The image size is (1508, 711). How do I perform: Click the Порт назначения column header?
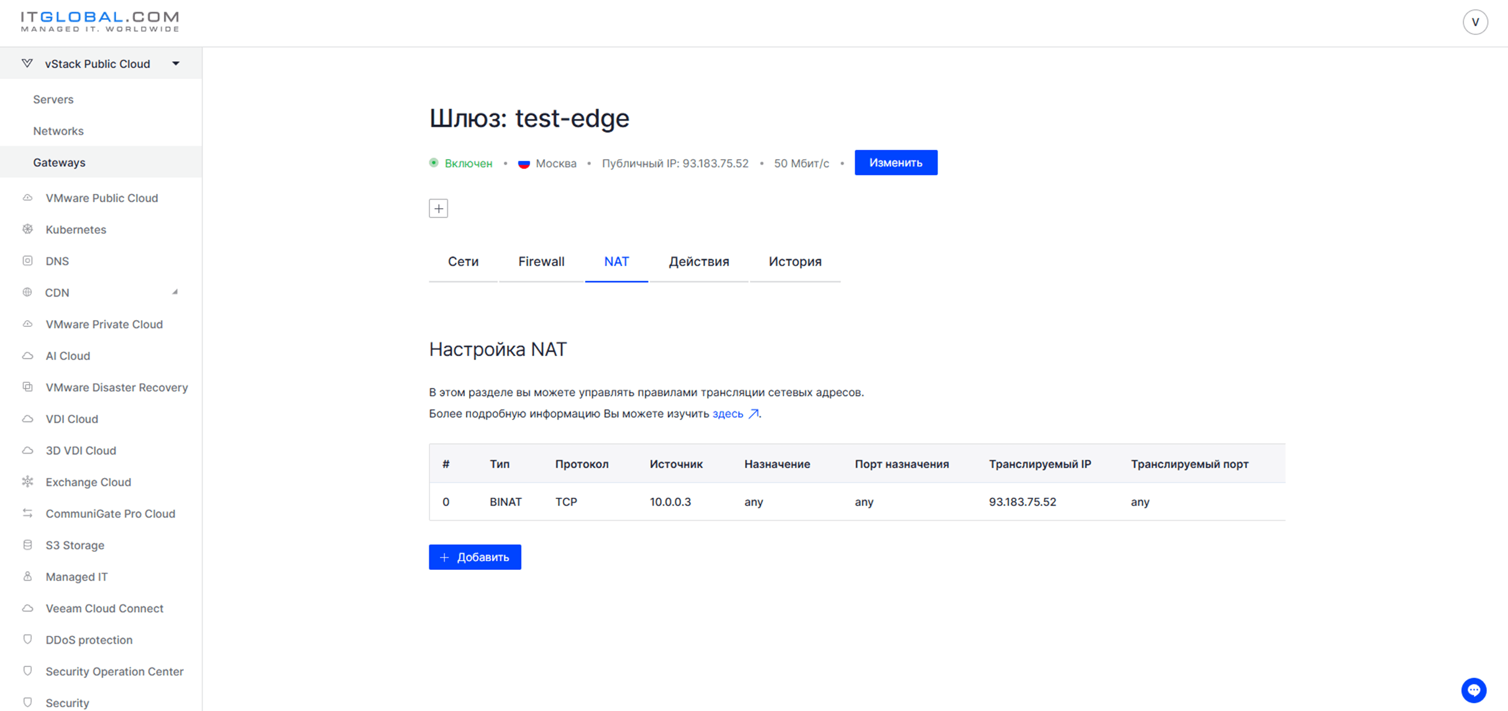point(902,464)
